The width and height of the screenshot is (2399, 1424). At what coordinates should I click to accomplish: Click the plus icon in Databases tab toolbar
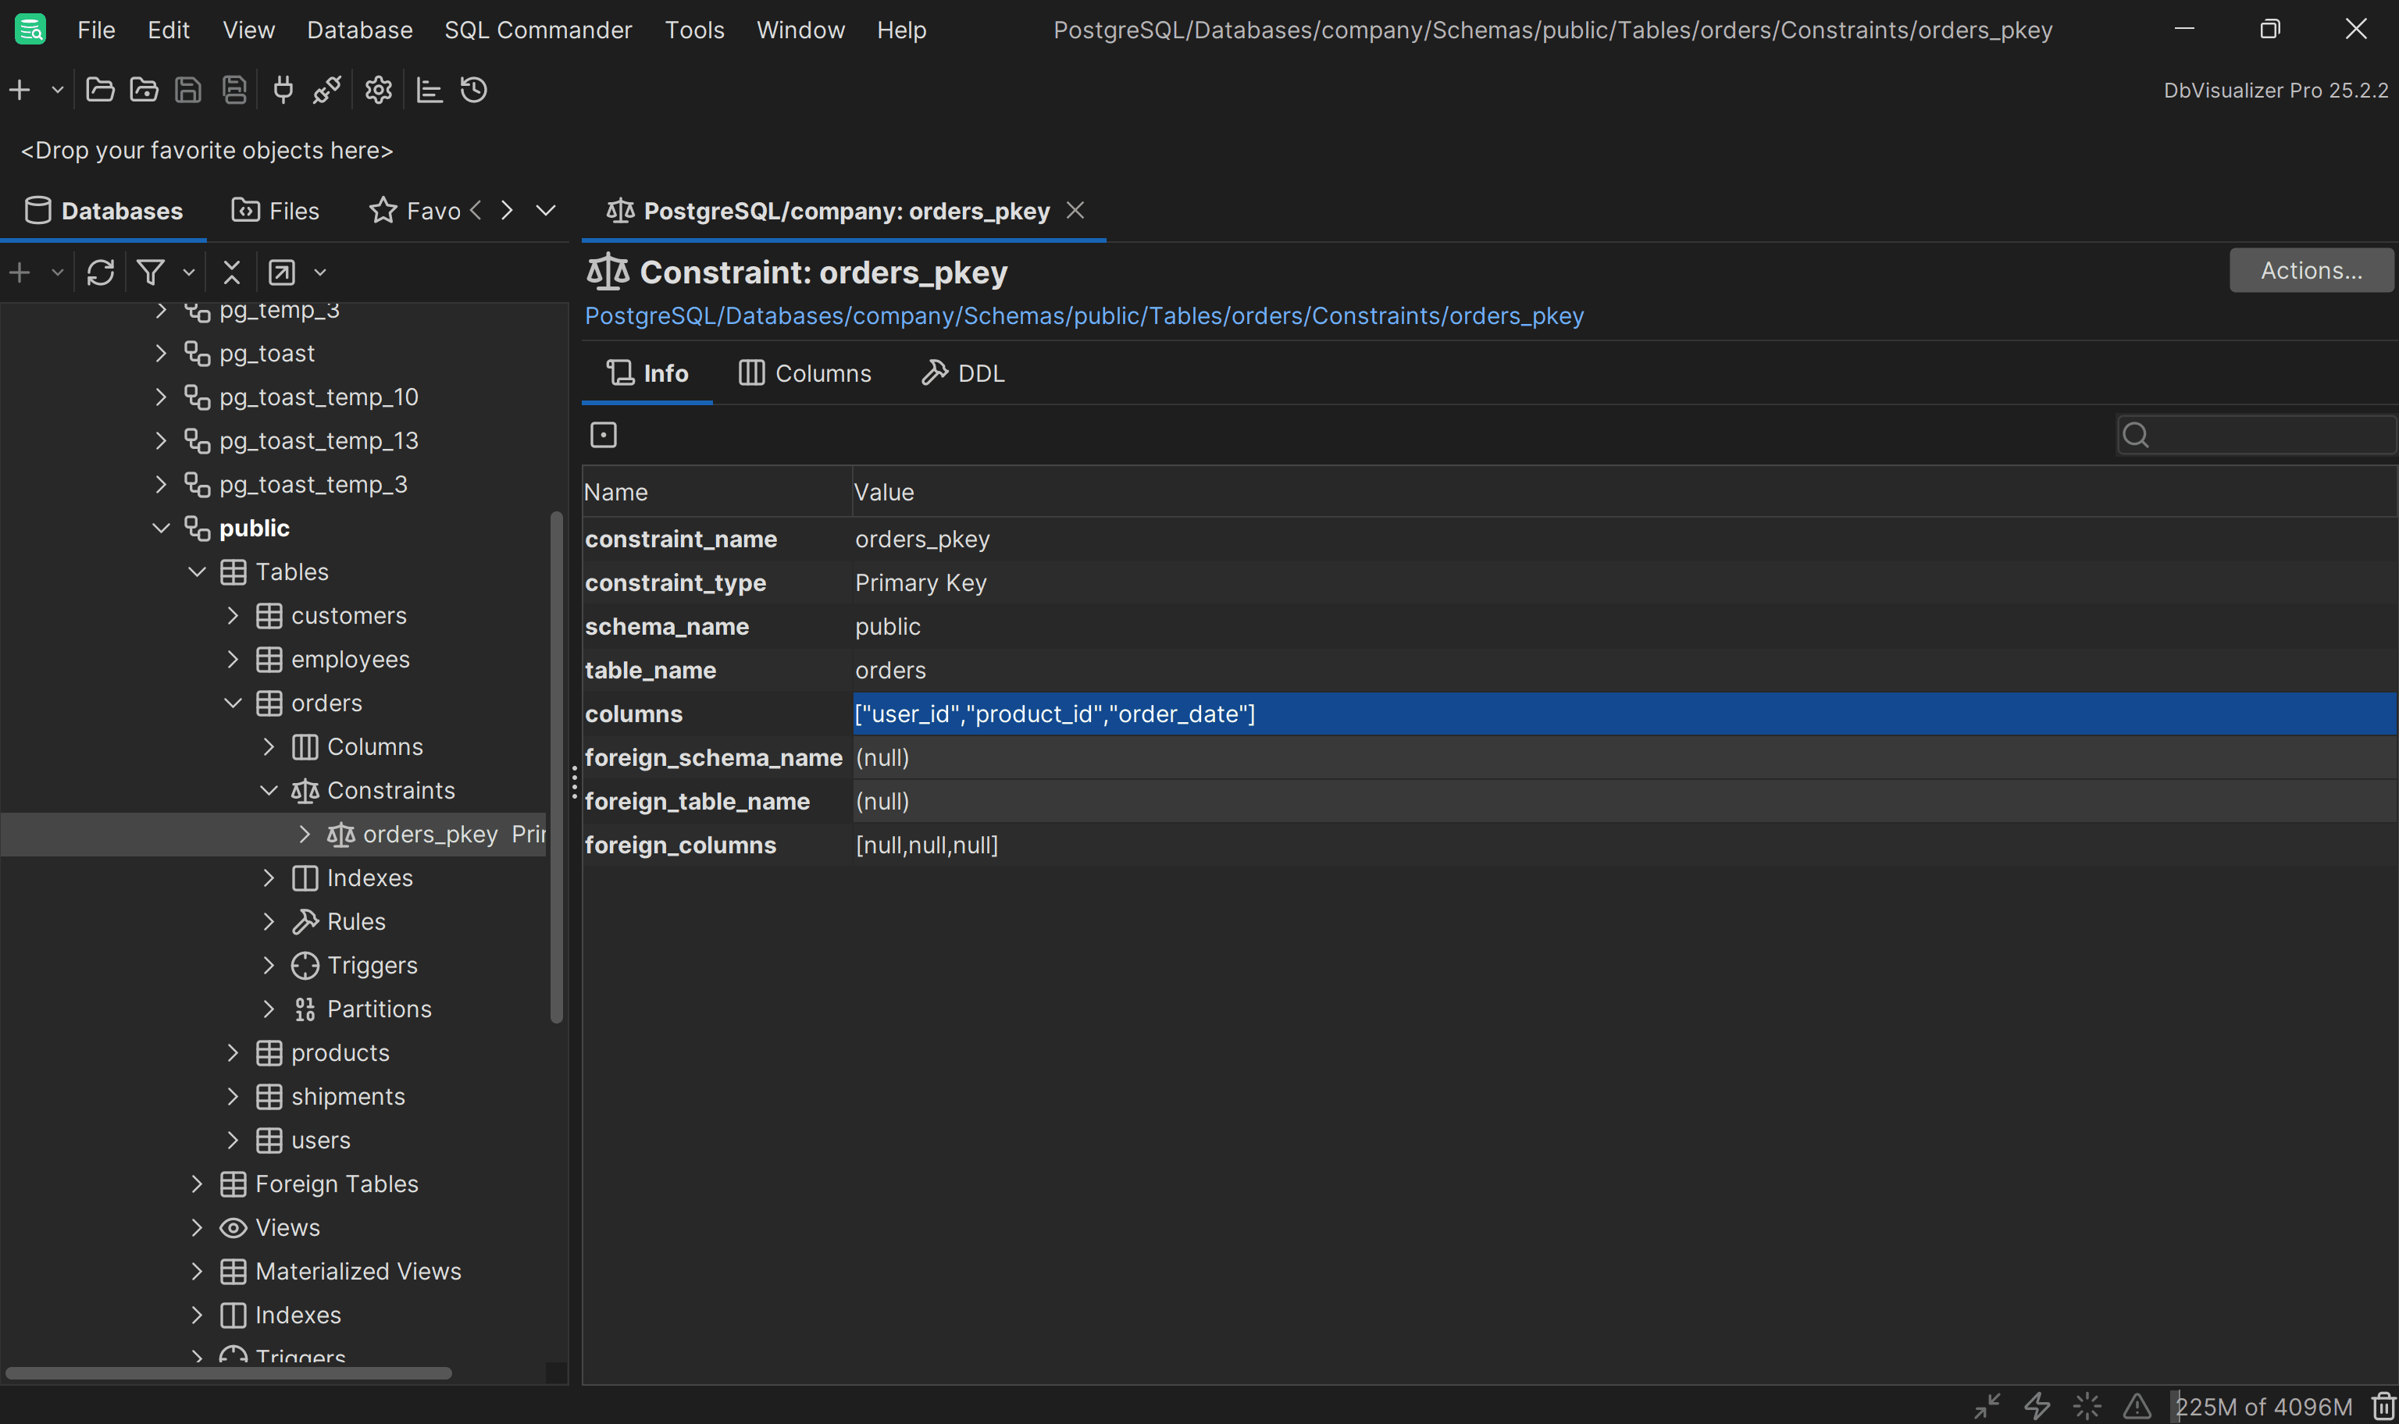pos(20,272)
